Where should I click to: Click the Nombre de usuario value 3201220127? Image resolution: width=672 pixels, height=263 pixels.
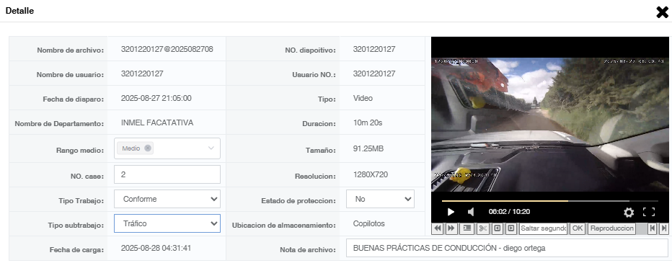(142, 73)
